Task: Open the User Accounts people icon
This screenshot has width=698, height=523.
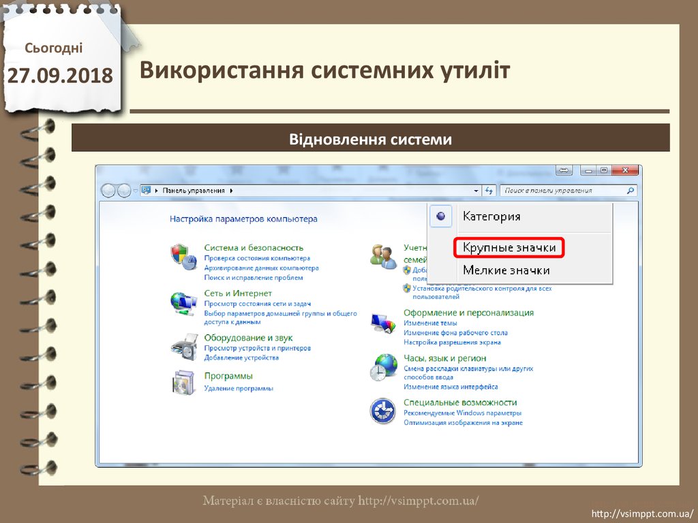Action: tap(383, 256)
